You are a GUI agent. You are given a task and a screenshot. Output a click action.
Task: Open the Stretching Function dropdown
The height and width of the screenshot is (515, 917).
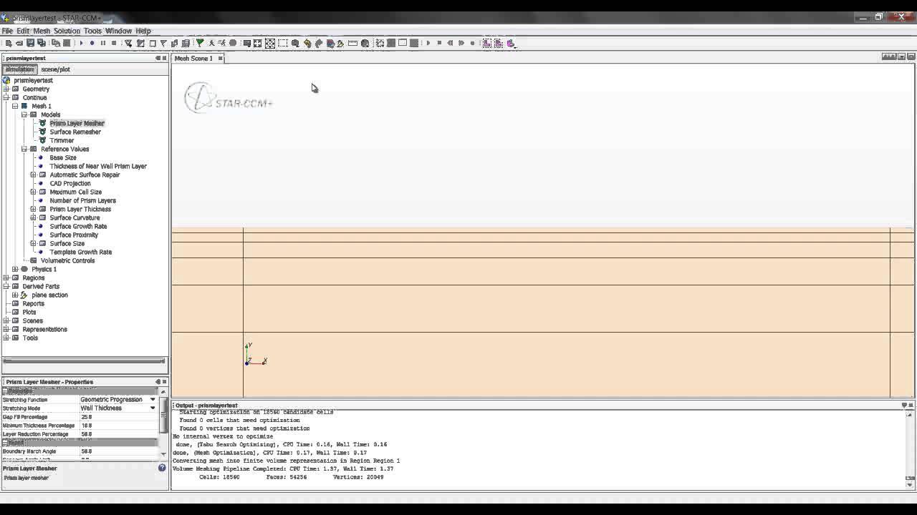pos(153,399)
